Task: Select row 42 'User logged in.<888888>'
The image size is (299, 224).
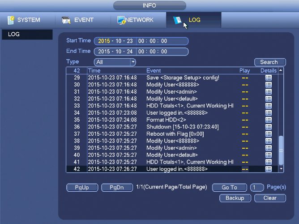Action: click(x=172, y=169)
